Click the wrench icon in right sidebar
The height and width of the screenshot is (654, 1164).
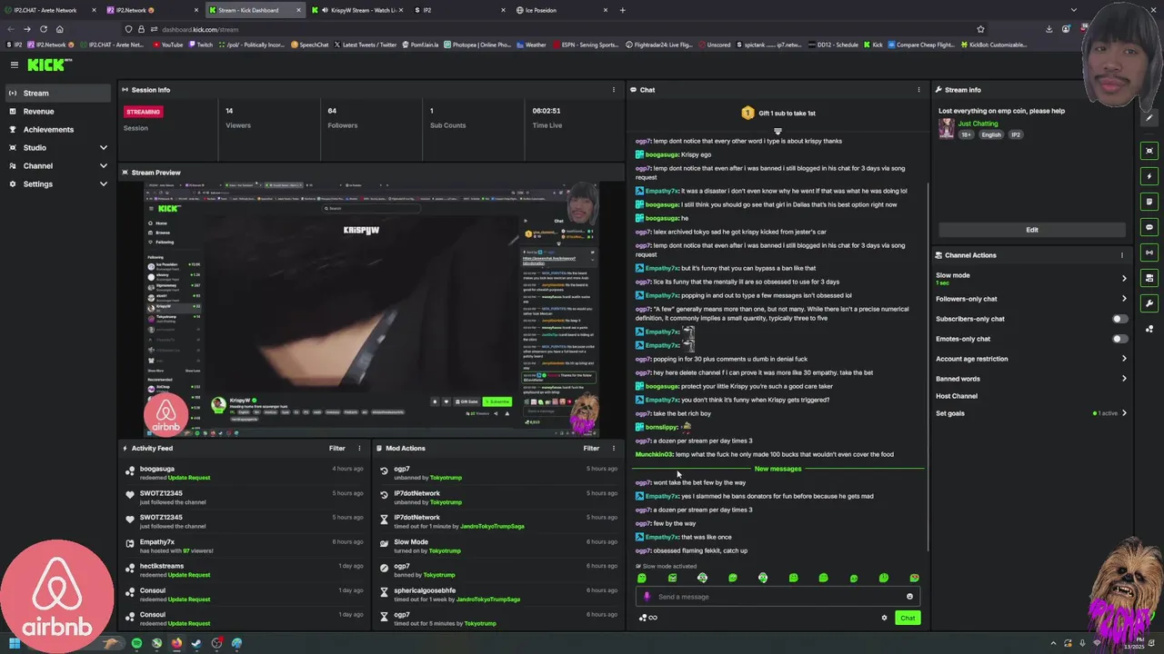1149,303
